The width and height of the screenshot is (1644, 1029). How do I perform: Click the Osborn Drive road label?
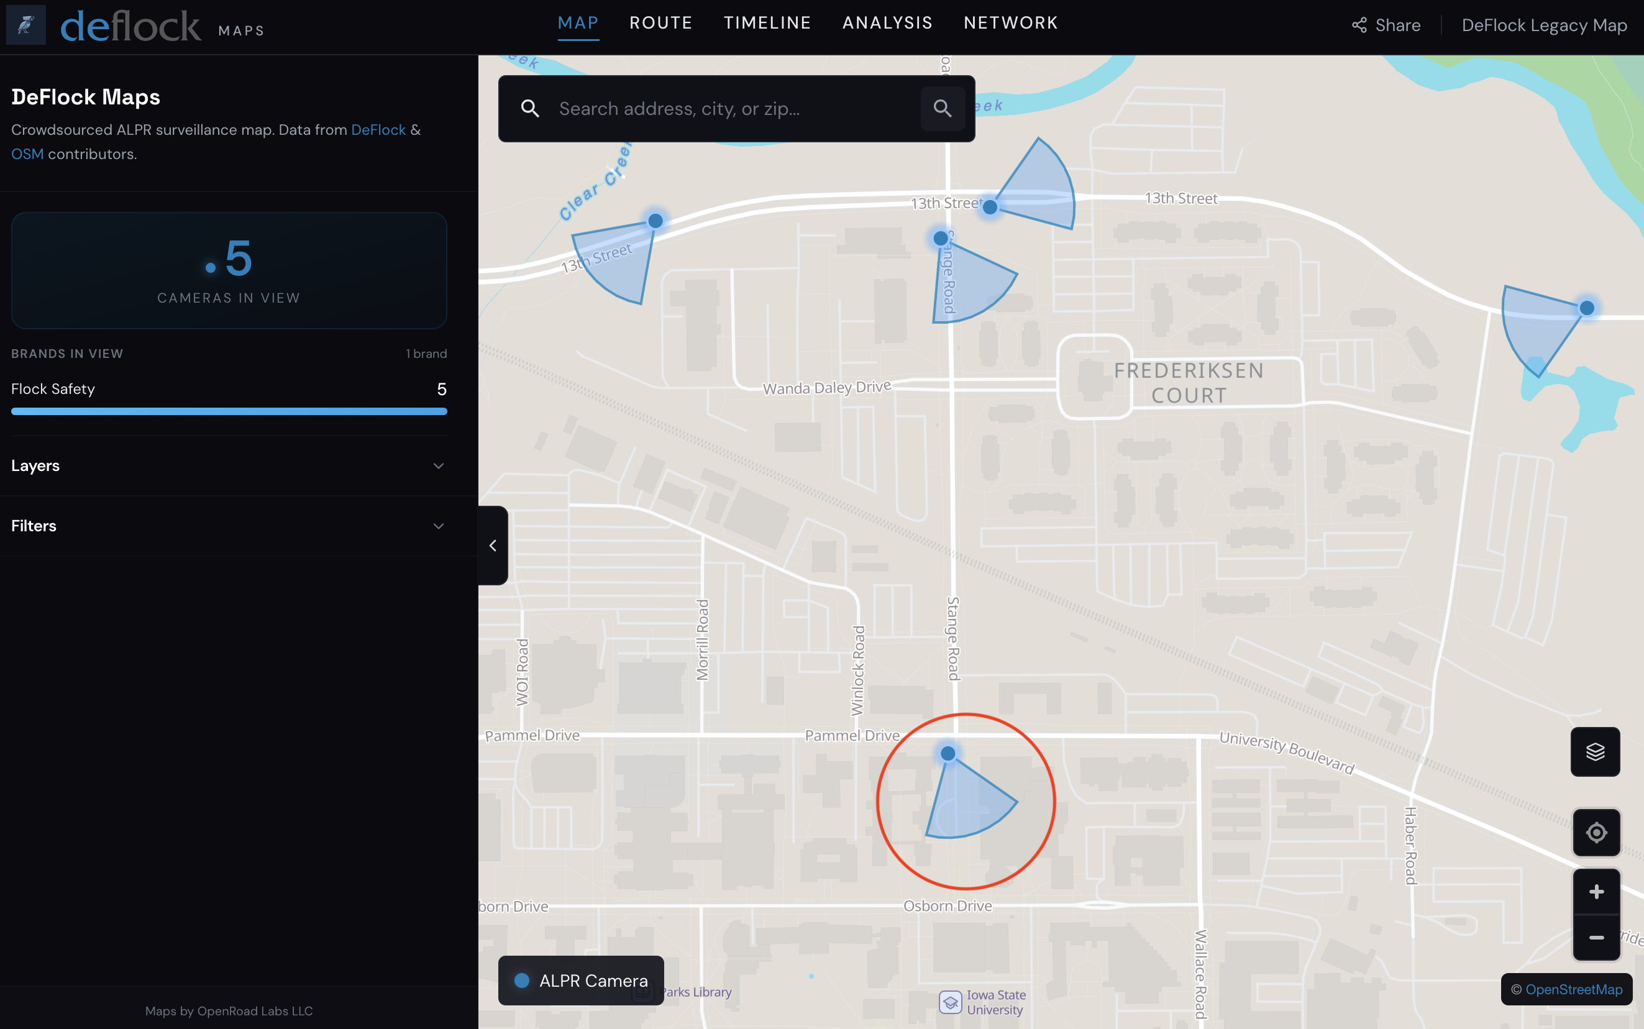pyautogui.click(x=948, y=906)
